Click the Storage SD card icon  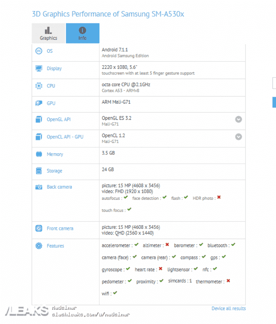coord(39,171)
